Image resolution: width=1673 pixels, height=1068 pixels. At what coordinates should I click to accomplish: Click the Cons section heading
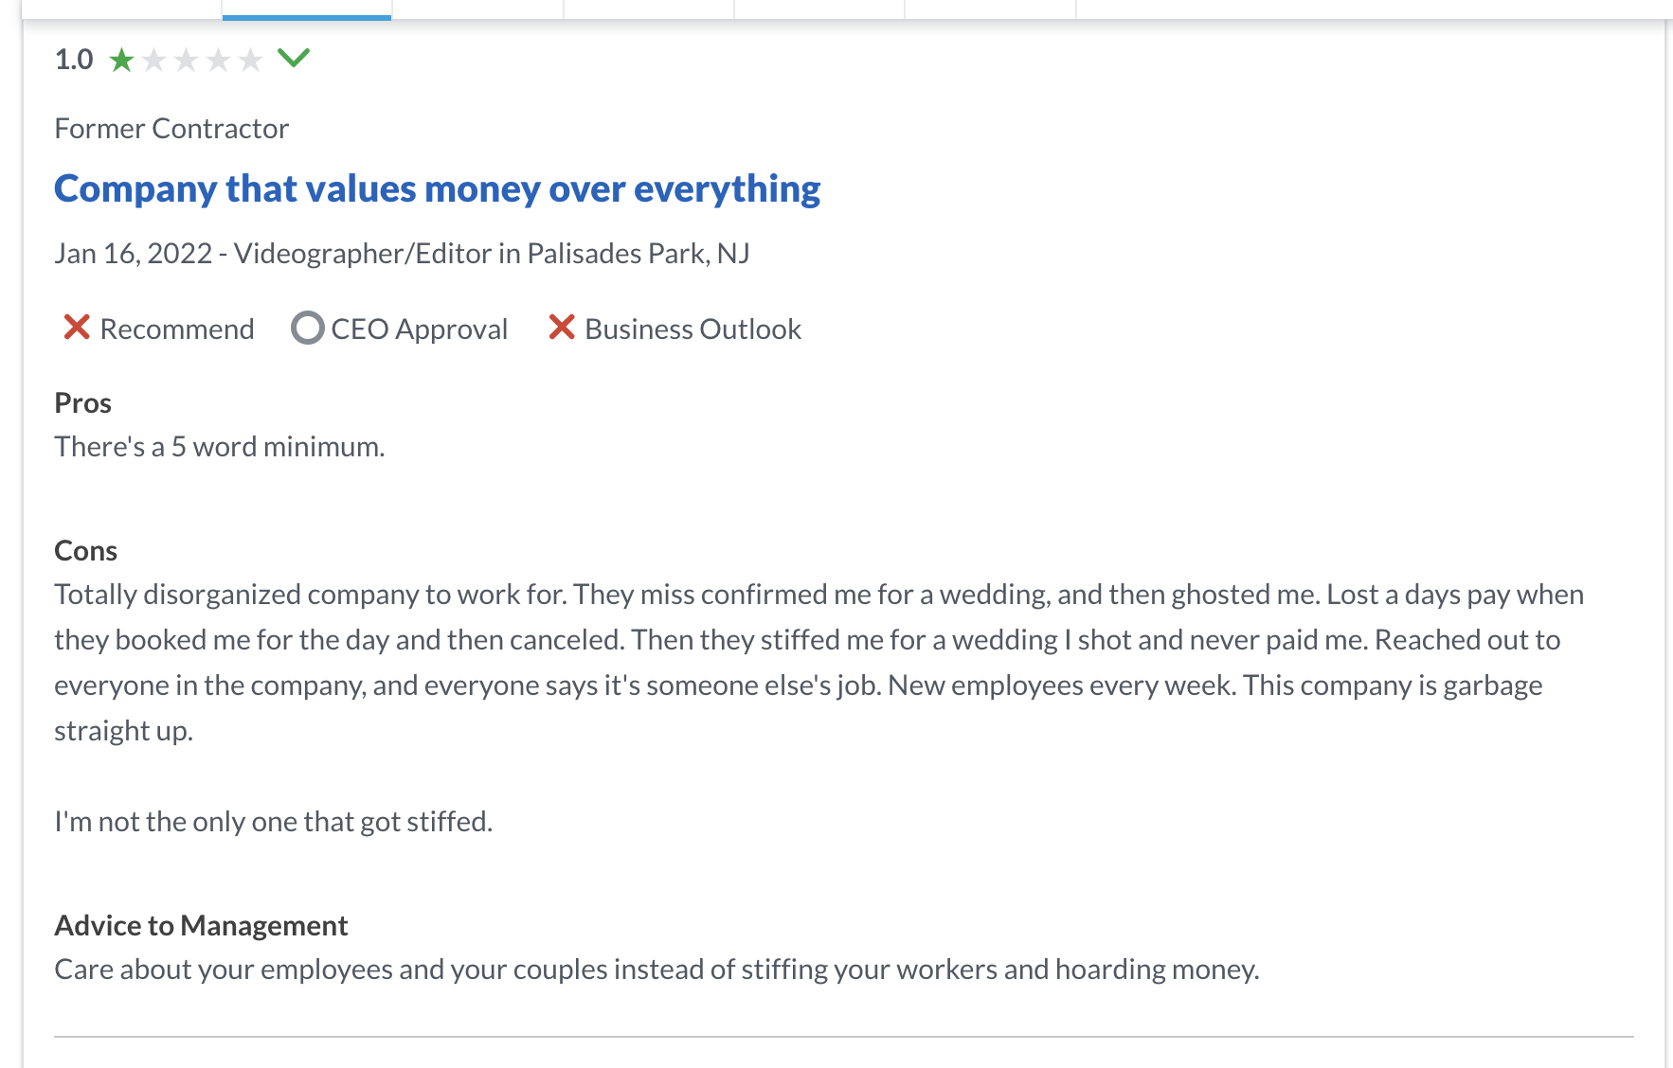[x=86, y=551]
